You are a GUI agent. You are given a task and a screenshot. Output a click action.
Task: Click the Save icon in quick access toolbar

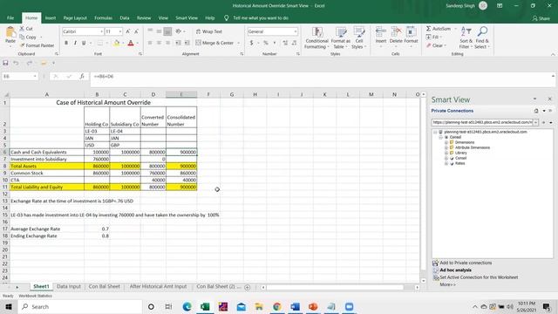pos(5,63)
